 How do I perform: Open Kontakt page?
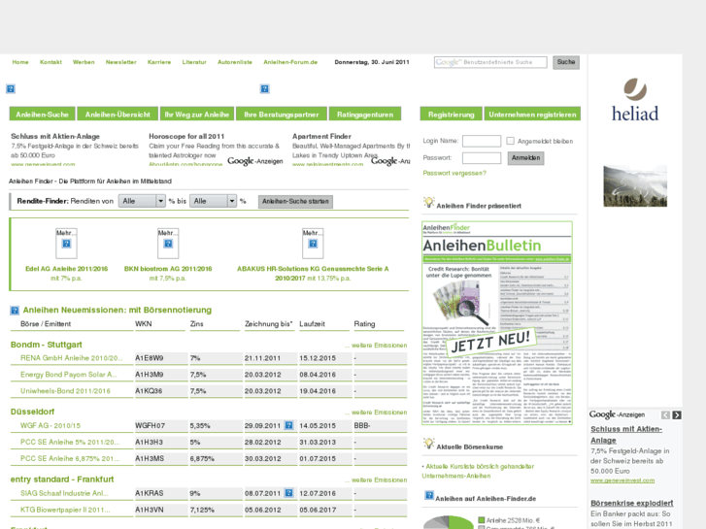tap(50, 62)
